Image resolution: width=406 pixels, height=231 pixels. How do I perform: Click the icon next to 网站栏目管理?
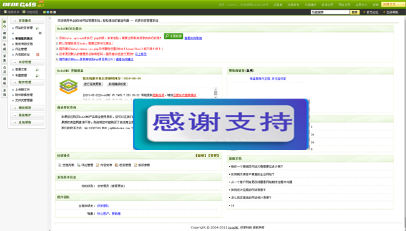[x=37, y=28]
